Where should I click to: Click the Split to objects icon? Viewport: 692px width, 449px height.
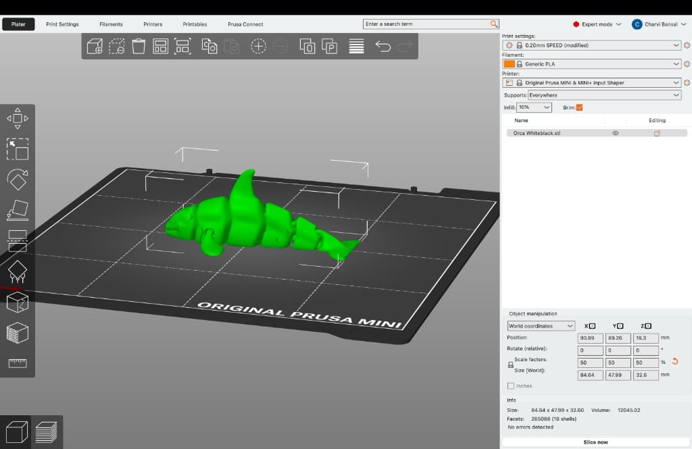pyautogui.click(x=307, y=47)
